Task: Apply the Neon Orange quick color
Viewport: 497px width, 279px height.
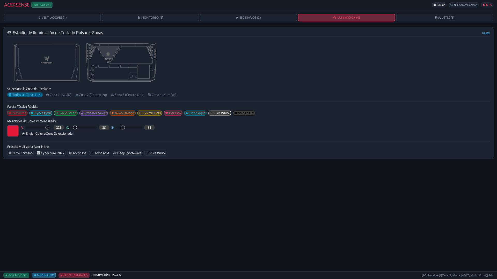Action: point(122,113)
